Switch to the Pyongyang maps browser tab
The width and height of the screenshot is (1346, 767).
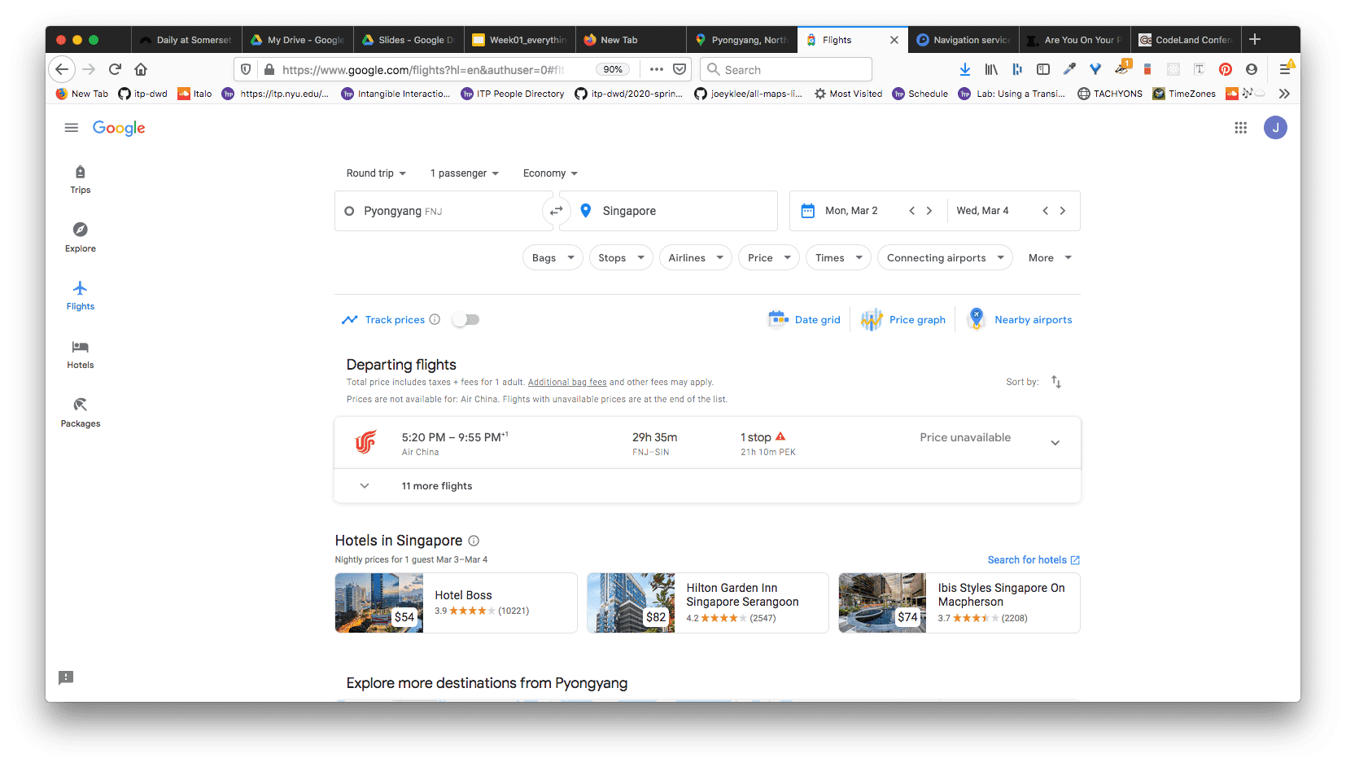[741, 40]
